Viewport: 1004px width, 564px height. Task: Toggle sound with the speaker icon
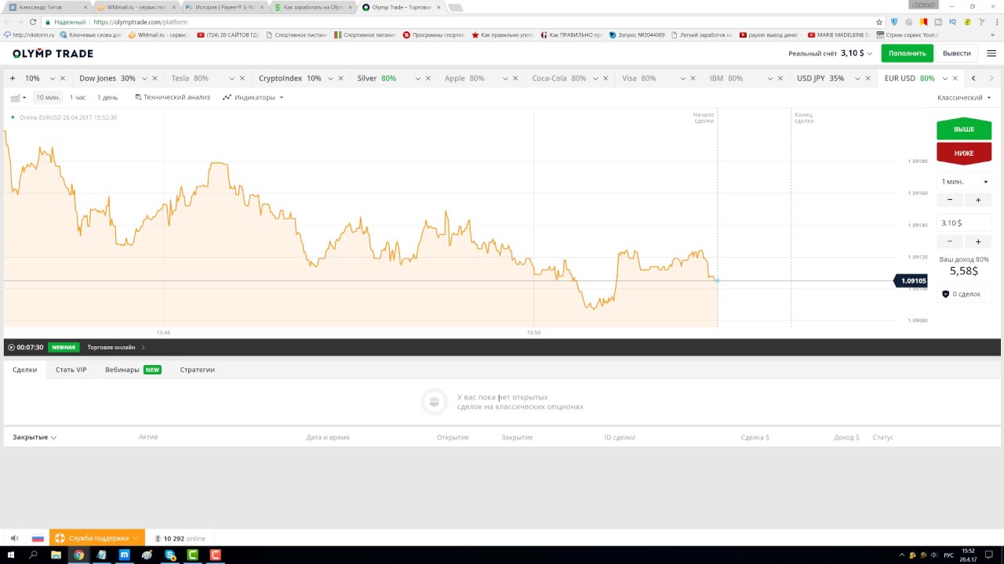[14, 538]
